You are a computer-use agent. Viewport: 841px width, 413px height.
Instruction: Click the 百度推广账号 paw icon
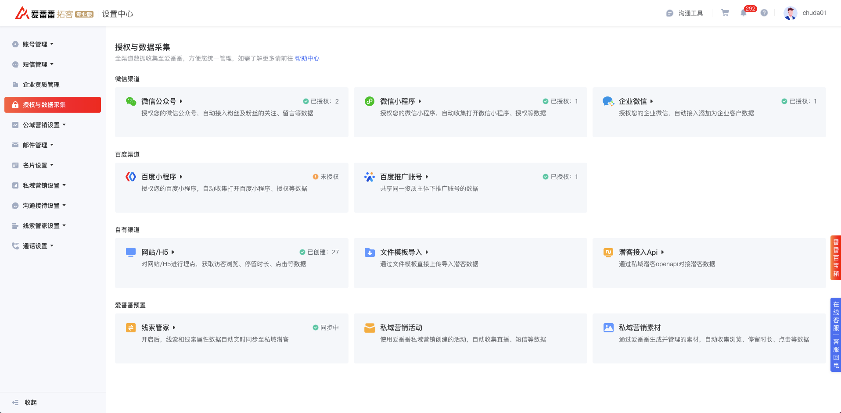point(370,177)
